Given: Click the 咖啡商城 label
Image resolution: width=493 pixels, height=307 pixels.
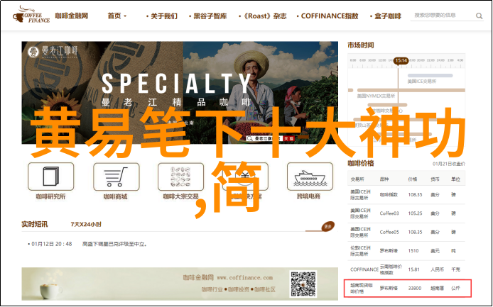Looking at the screenshot, I should point(116,196).
